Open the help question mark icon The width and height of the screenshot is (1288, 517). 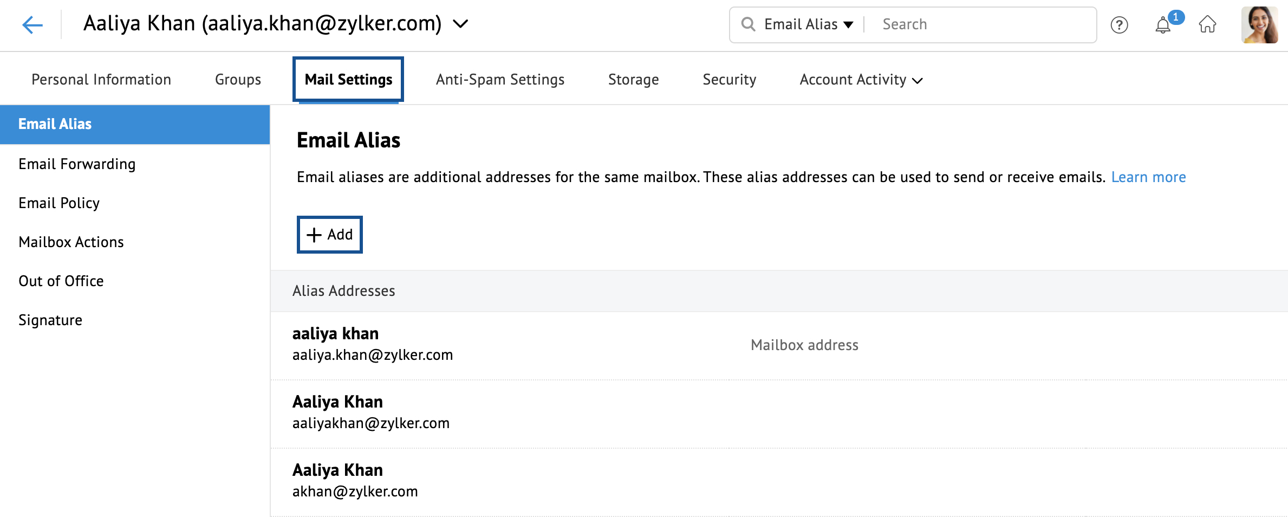(1119, 25)
